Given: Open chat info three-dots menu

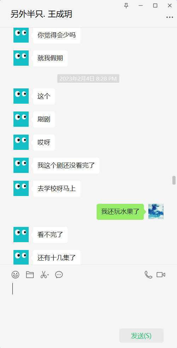Looking at the screenshot, I should [170, 17].
